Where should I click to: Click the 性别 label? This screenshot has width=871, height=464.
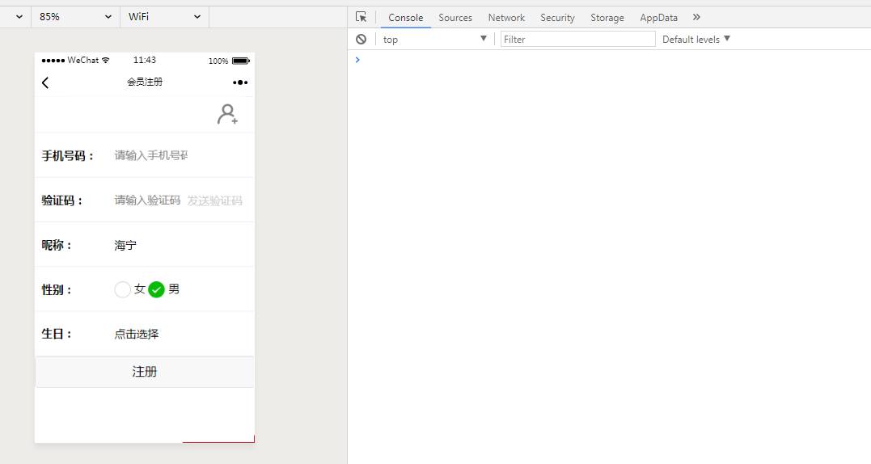pyautogui.click(x=56, y=289)
